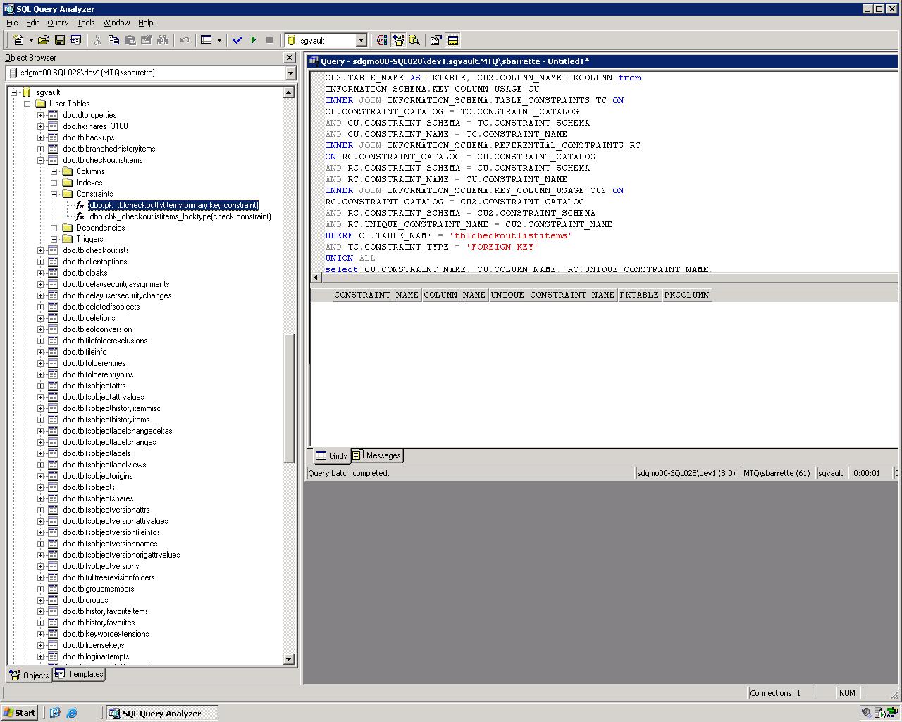The width and height of the screenshot is (902, 722).
Task: Display the Estimated Execution Plan icon
Action: [382, 40]
